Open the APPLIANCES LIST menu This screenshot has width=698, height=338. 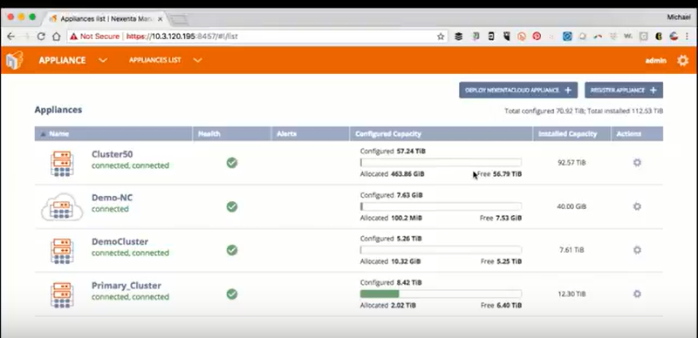tap(155, 60)
